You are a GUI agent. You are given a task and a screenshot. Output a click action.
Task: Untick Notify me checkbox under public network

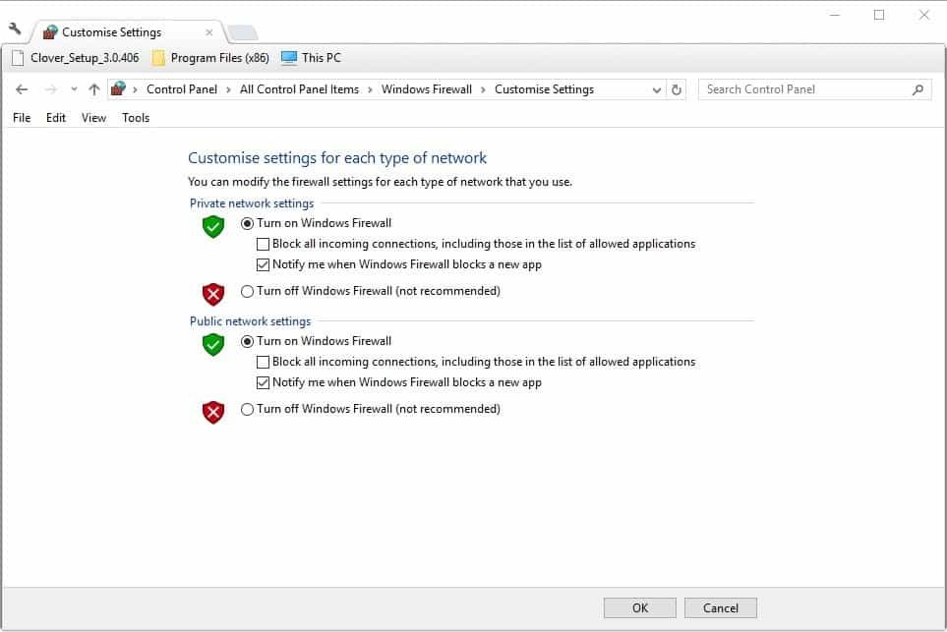[x=263, y=382]
